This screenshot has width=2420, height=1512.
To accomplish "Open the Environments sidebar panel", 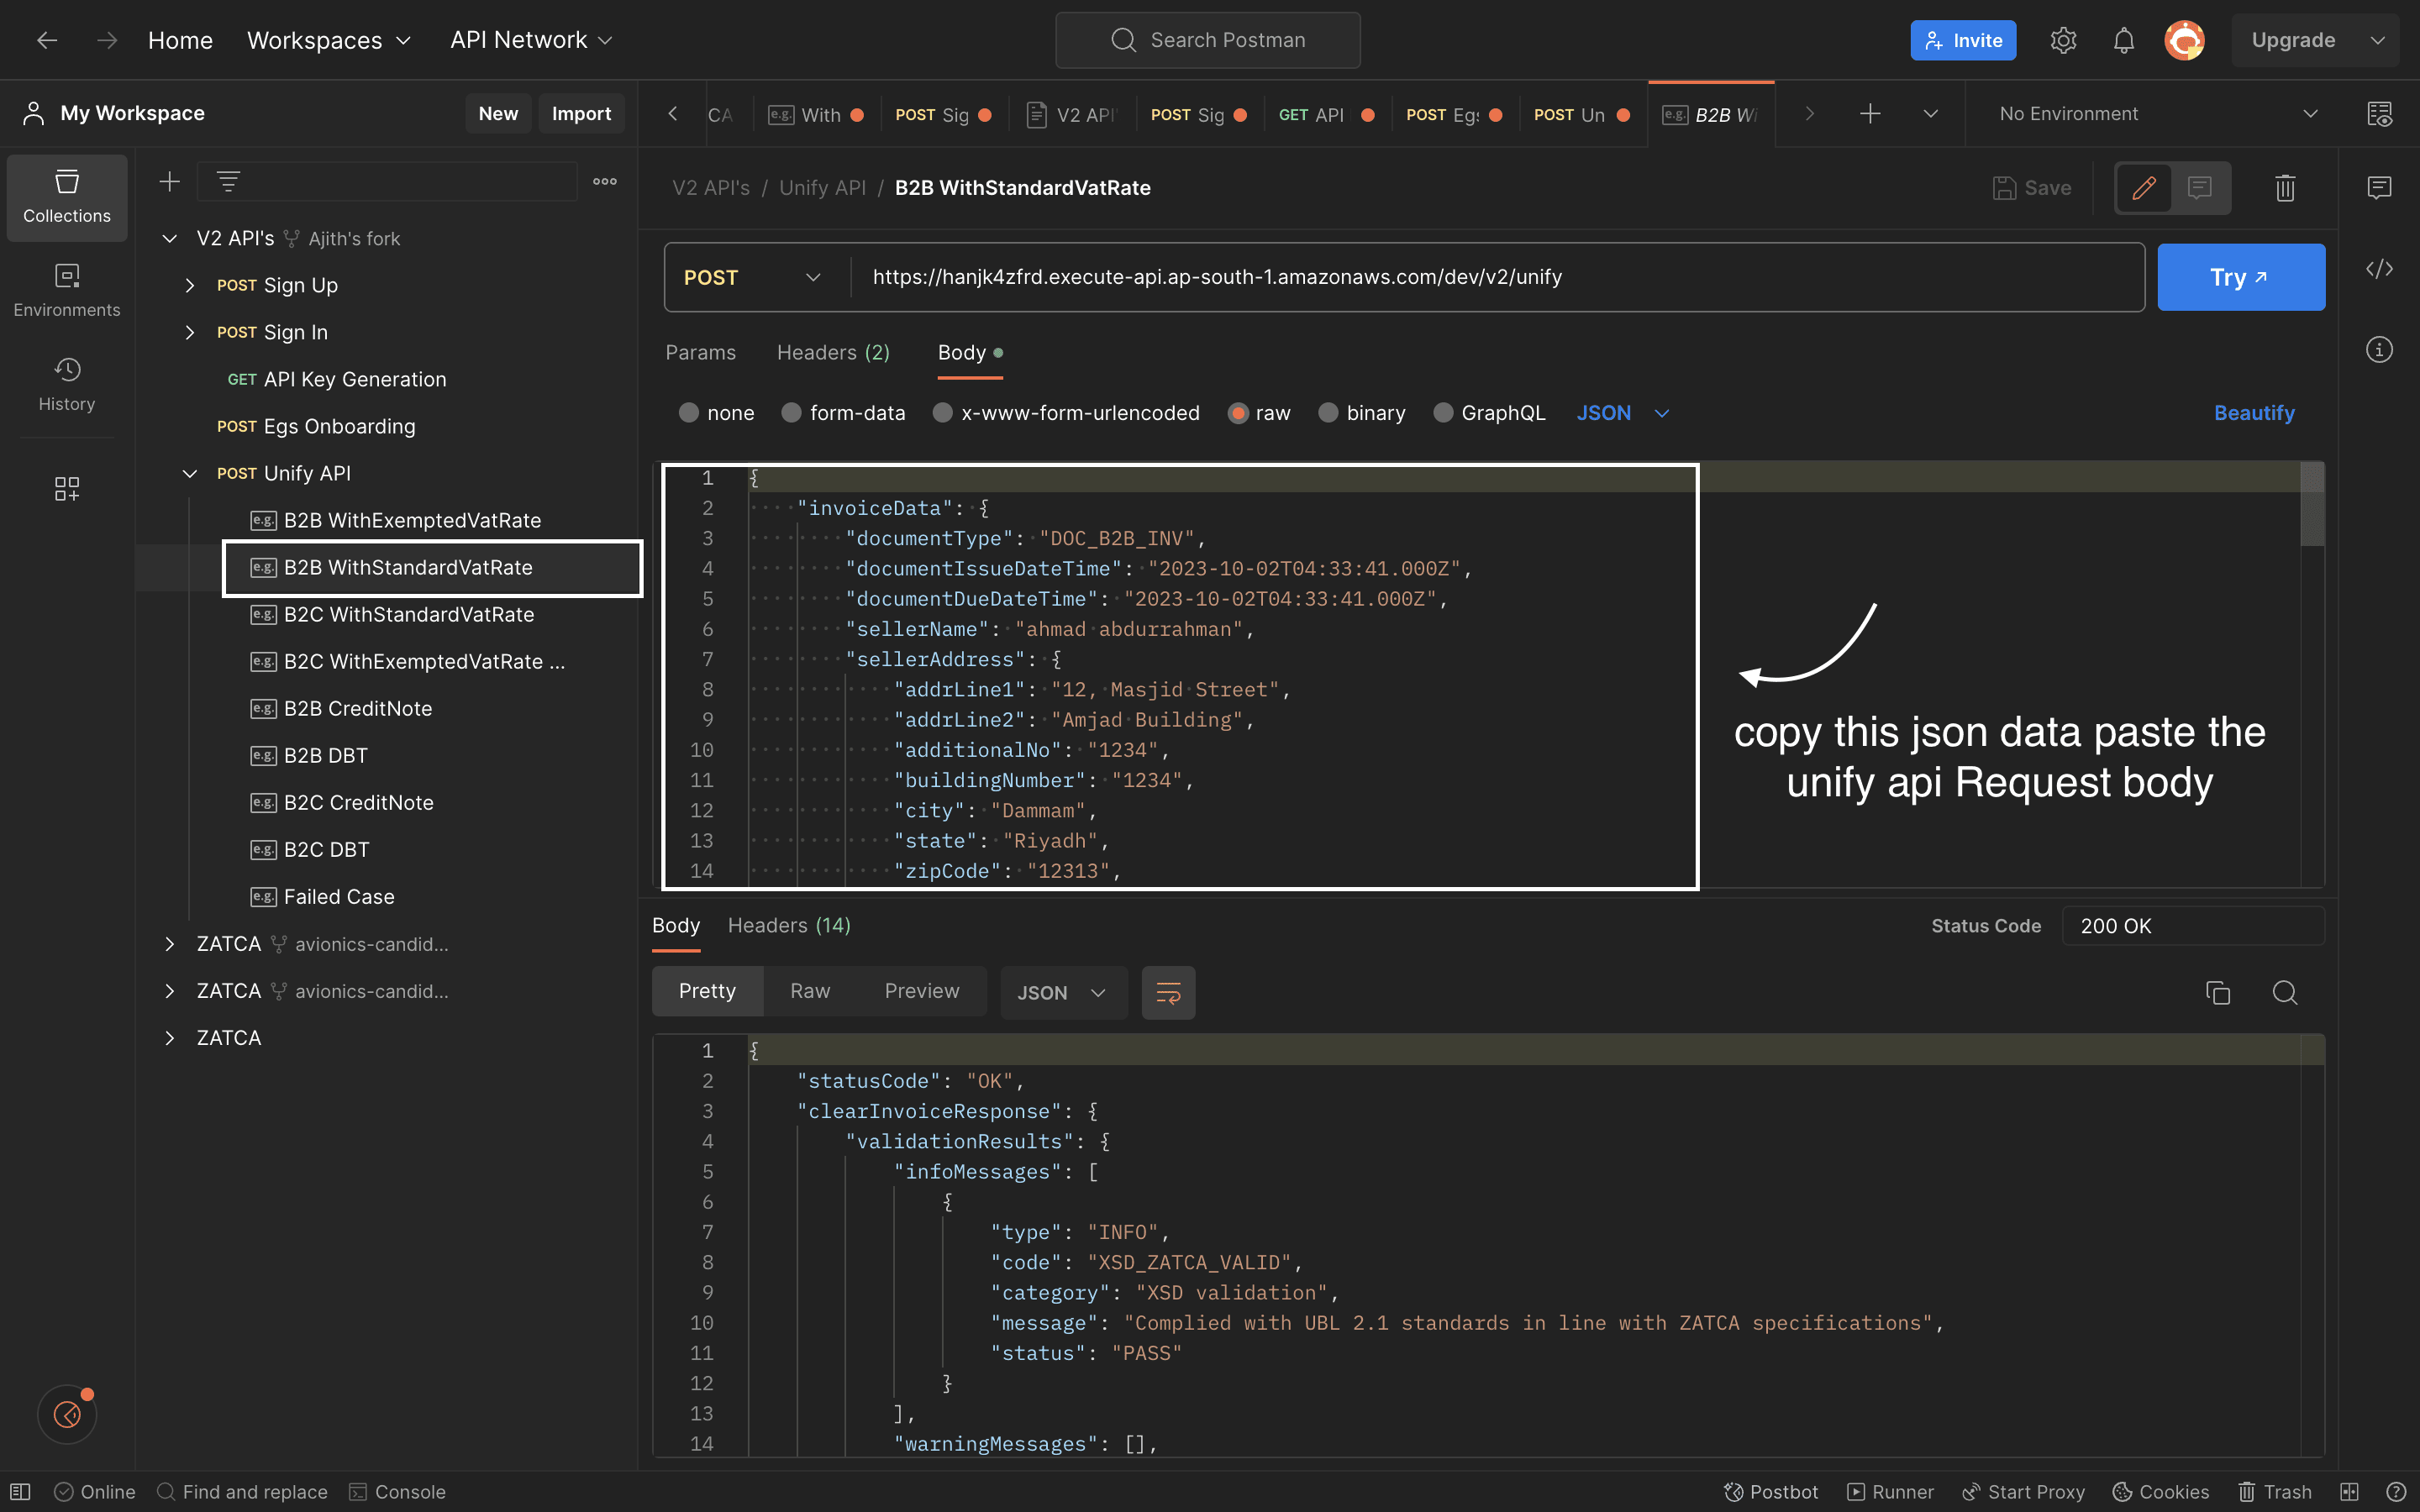I will tap(66, 290).
